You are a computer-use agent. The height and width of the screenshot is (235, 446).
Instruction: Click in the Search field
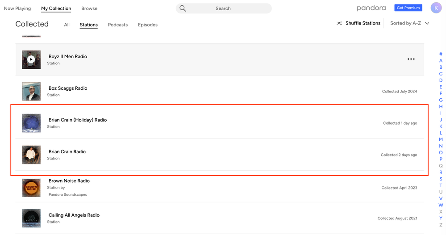pos(224,8)
